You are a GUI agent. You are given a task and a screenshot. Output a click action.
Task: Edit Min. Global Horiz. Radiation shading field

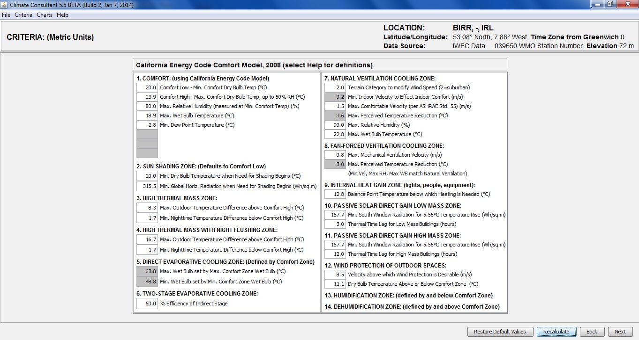click(147, 186)
